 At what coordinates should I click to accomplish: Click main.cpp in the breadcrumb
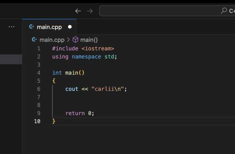pyautogui.click(x=52, y=40)
